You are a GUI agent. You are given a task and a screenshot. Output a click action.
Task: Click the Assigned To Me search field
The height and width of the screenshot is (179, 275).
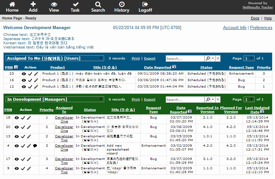click(185, 58)
